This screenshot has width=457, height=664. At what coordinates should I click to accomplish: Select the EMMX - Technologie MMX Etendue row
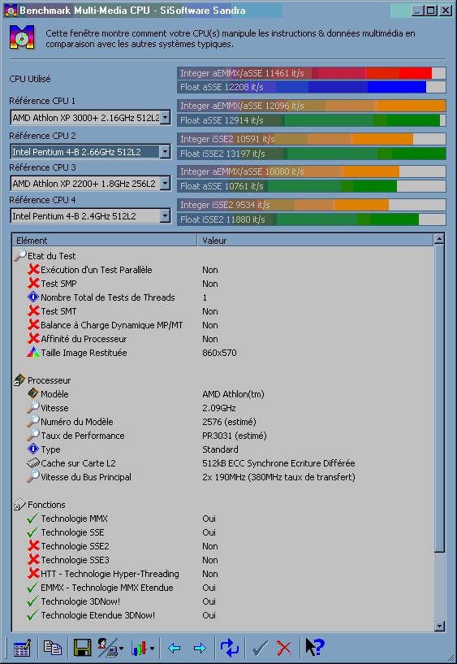(224, 588)
